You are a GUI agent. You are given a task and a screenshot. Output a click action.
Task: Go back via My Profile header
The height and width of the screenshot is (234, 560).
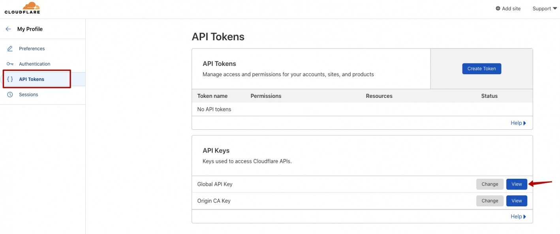coord(30,29)
